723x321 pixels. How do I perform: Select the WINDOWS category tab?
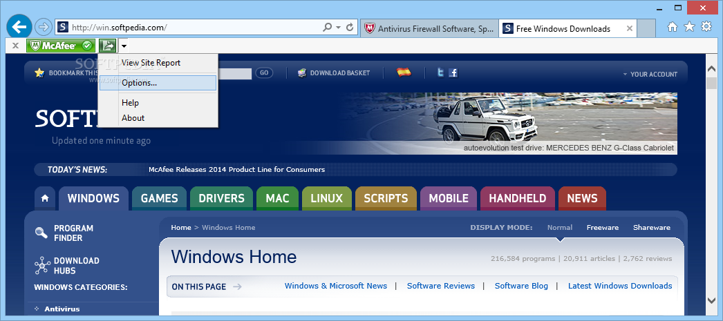[93, 199]
